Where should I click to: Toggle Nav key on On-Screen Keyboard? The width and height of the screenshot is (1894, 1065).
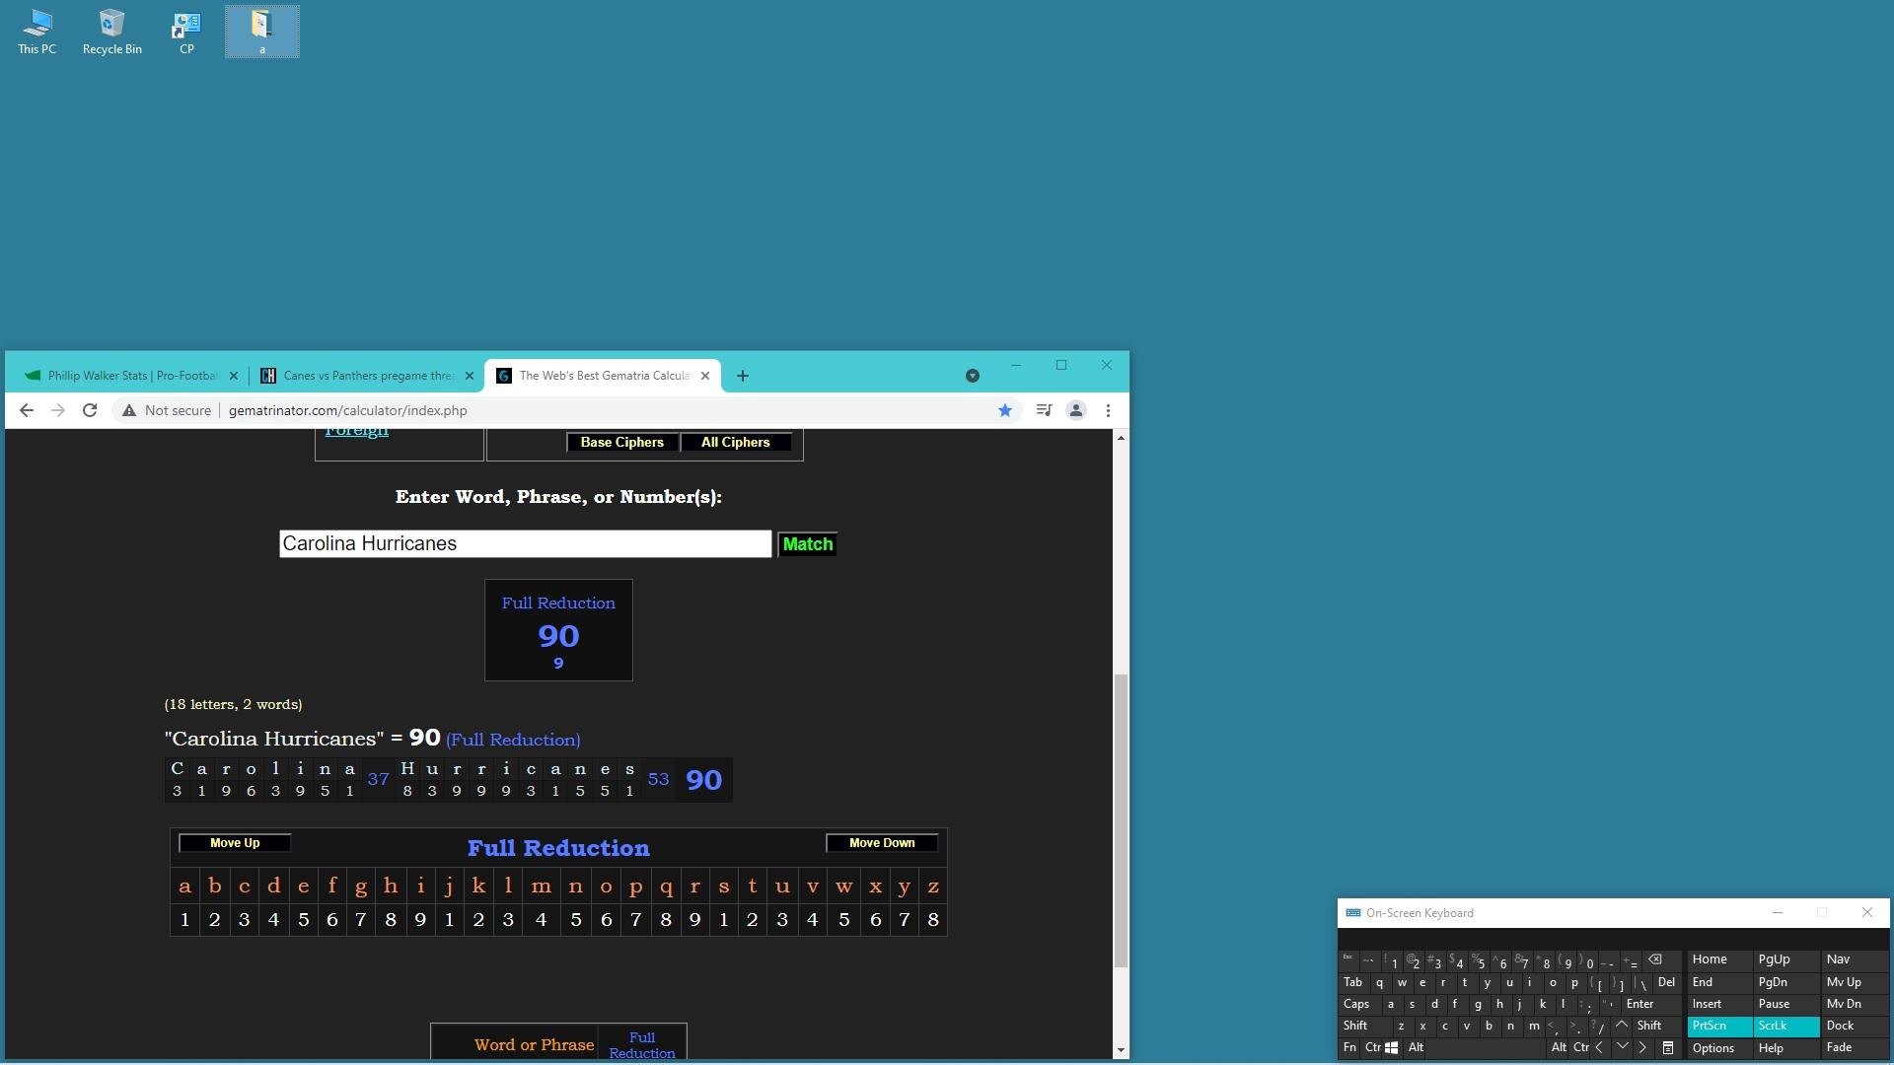[x=1855, y=959]
